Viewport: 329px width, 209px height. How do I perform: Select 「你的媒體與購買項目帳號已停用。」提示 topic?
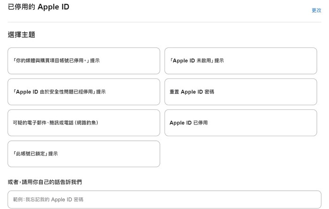[84, 61]
